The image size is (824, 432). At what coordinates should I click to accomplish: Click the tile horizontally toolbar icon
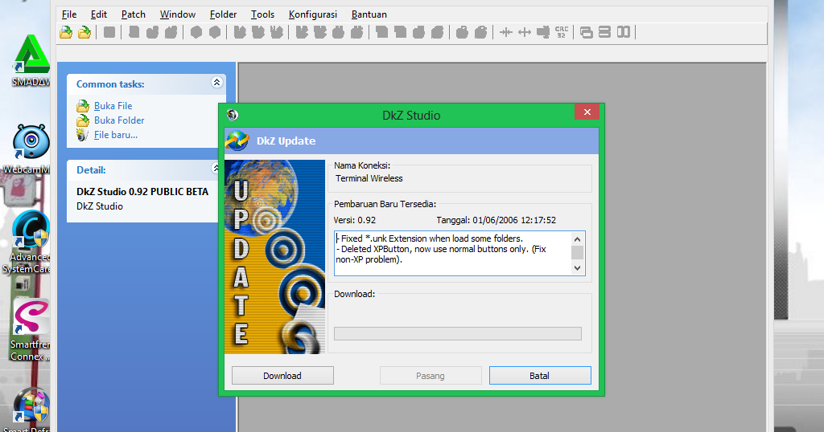(x=604, y=32)
